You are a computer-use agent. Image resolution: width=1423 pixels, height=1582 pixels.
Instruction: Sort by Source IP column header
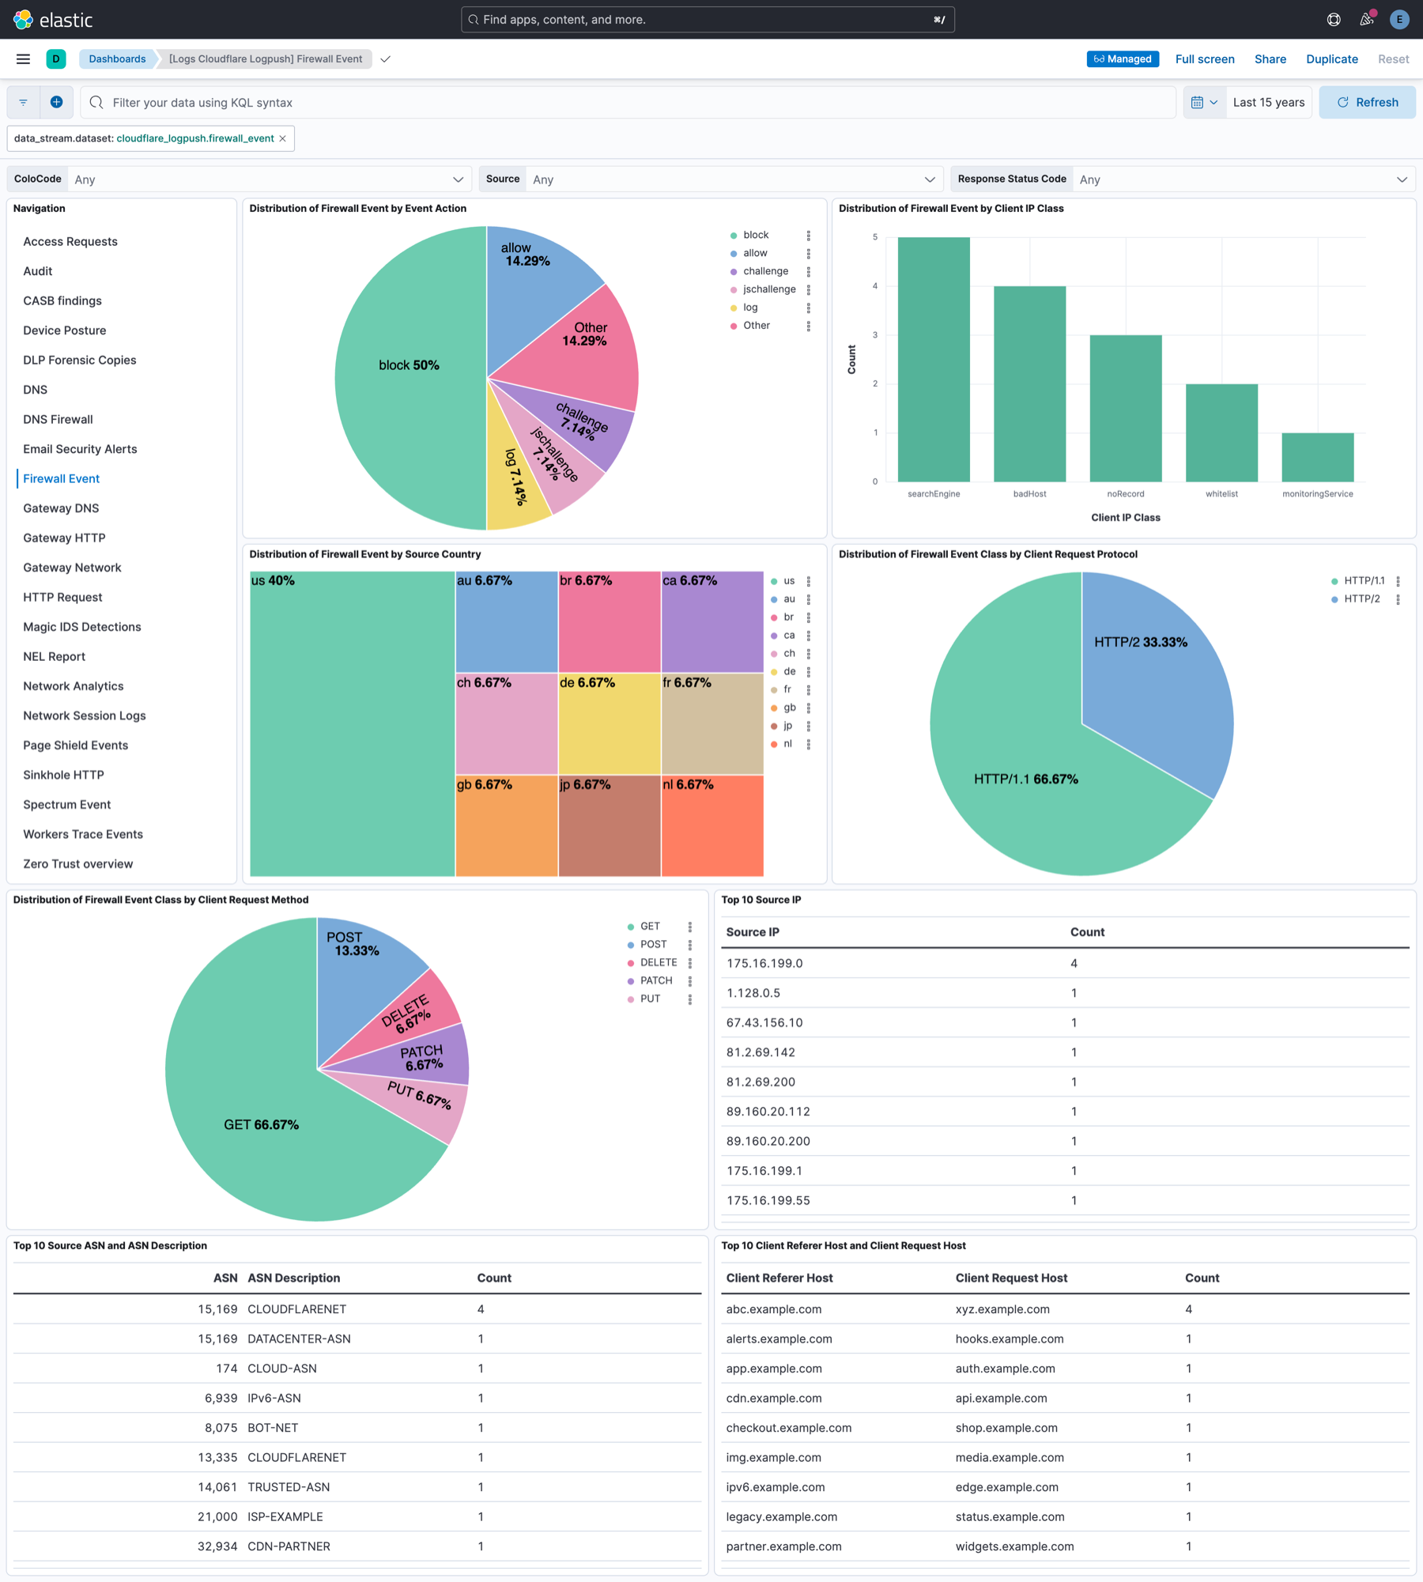[753, 933]
